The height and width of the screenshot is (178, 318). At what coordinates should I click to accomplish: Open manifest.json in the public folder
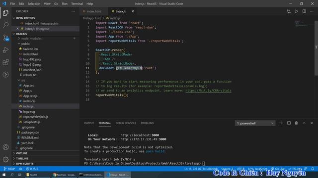[32, 70]
